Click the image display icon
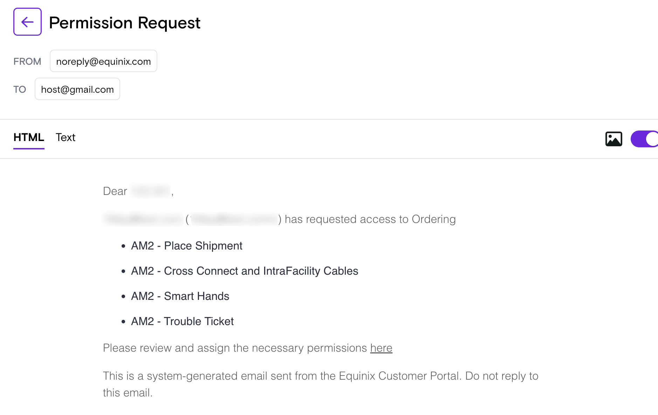658x415 pixels. coord(614,139)
